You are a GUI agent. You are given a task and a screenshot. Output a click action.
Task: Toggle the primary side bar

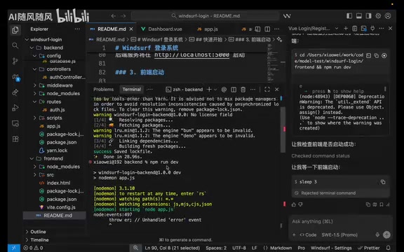(x=349, y=16)
